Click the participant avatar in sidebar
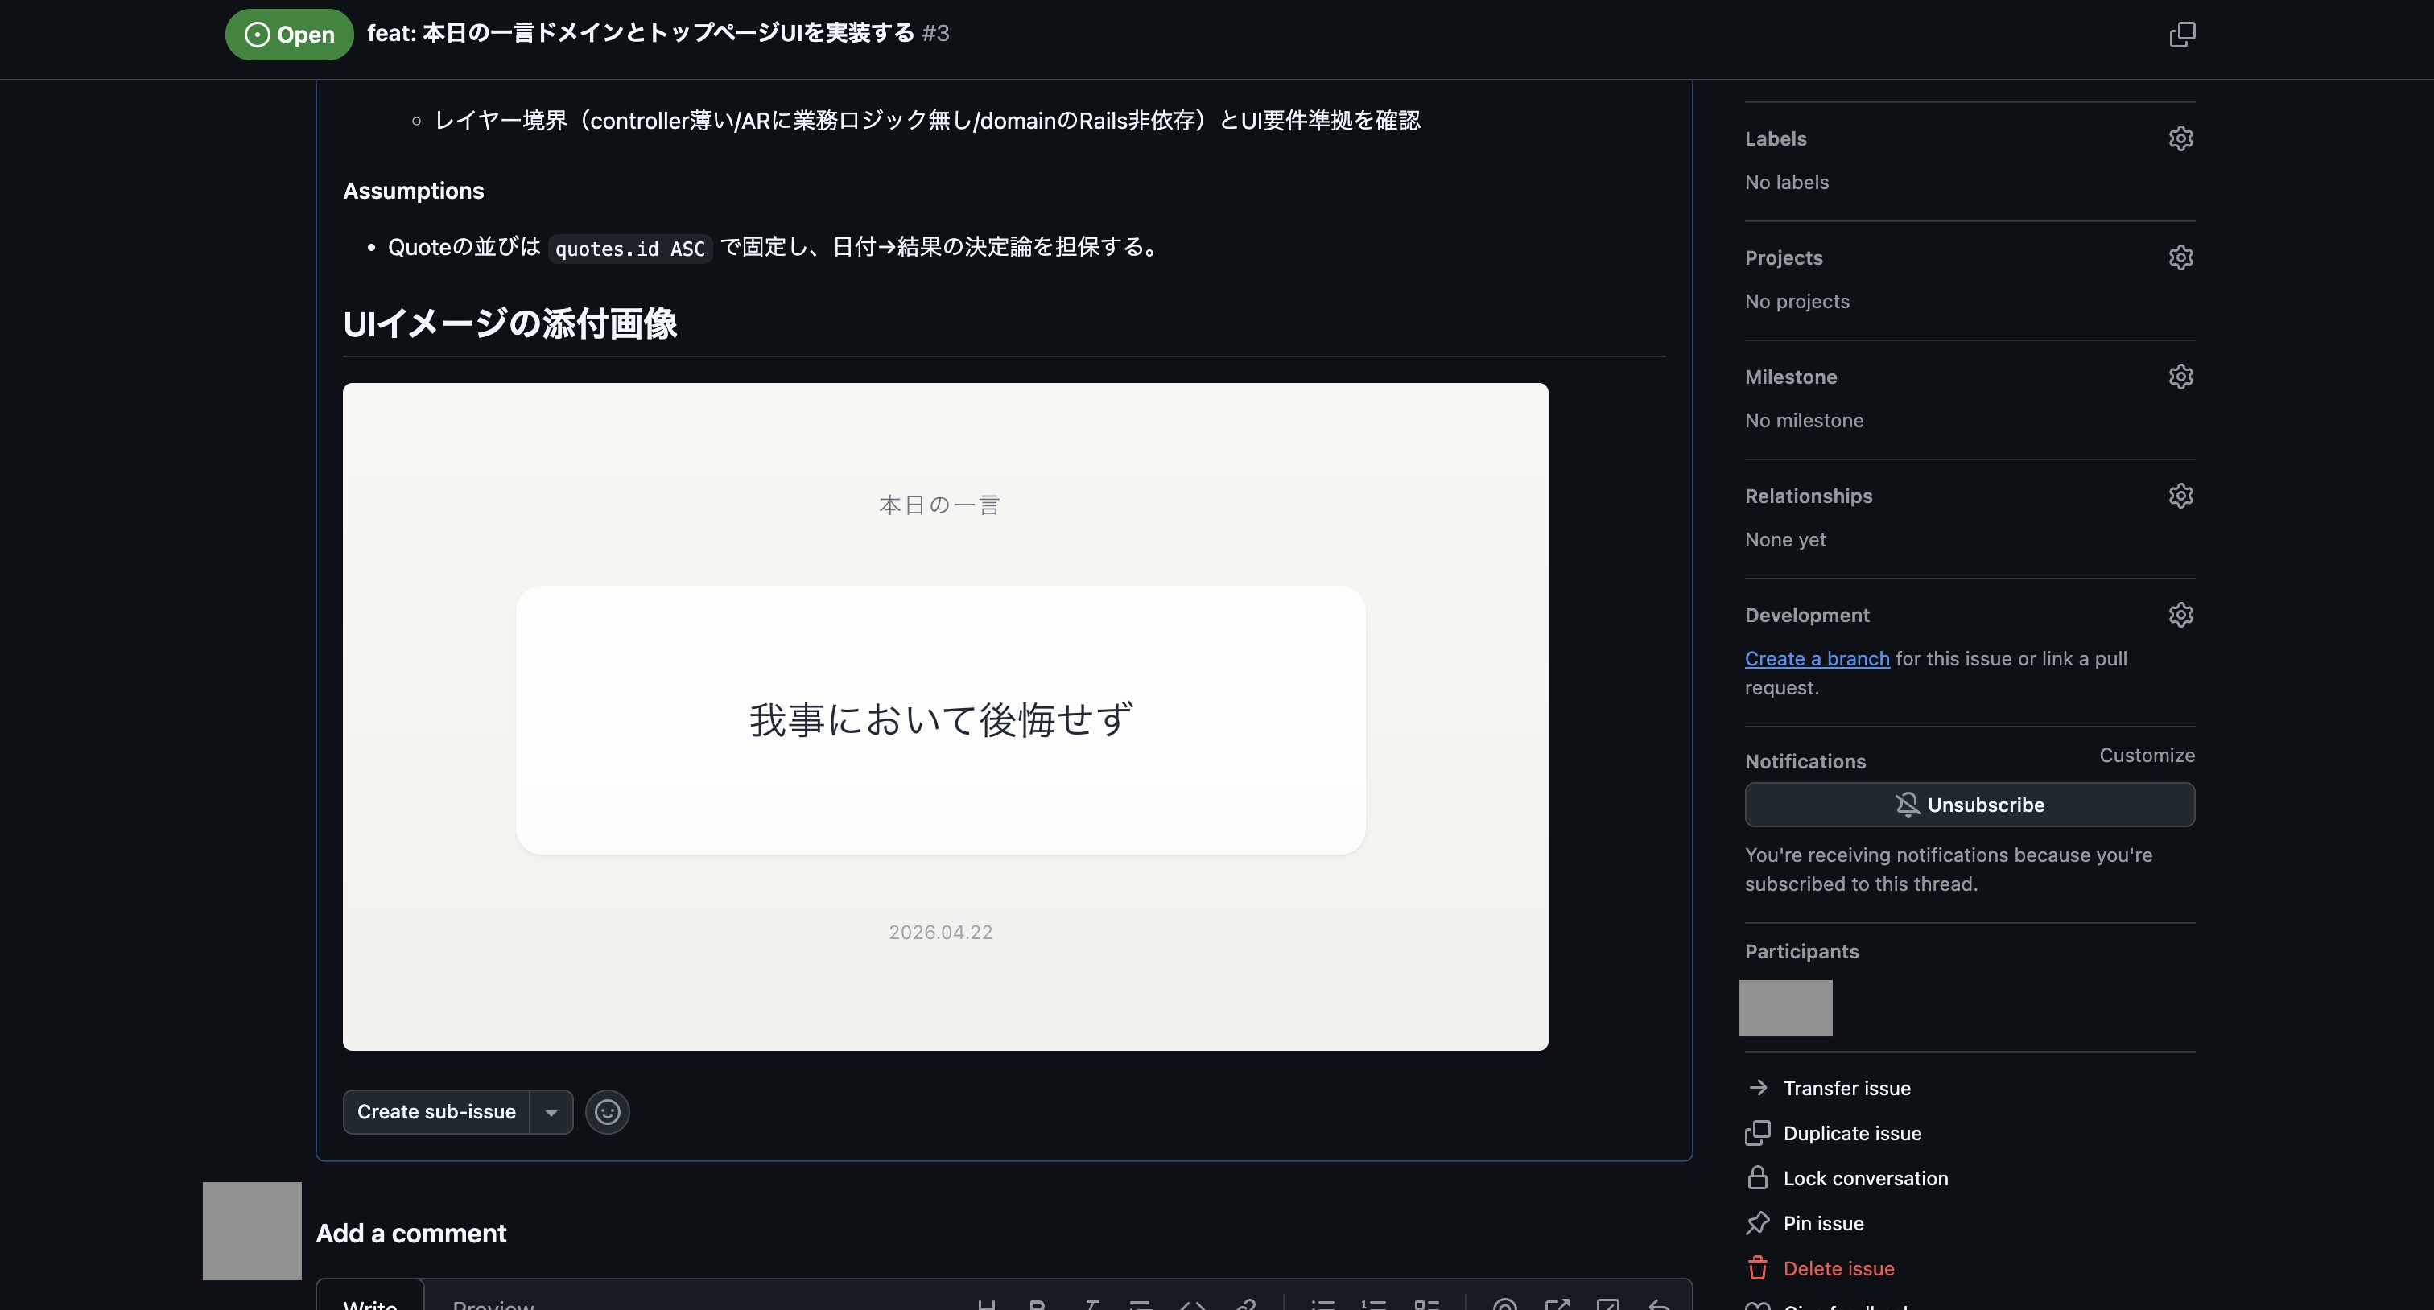This screenshot has width=2434, height=1310. [1785, 1007]
